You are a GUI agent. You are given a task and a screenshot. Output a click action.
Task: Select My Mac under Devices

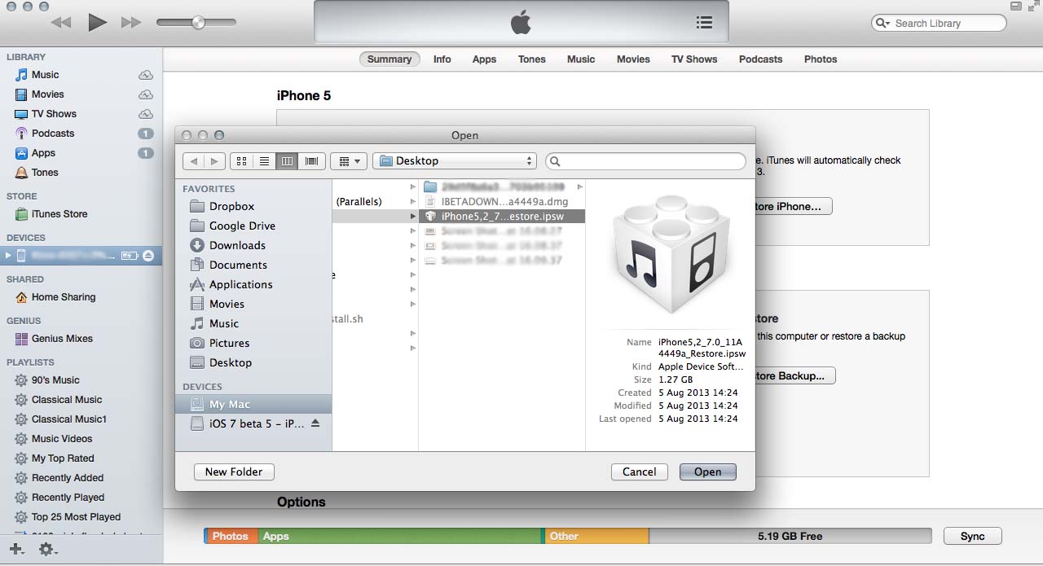[253, 405]
